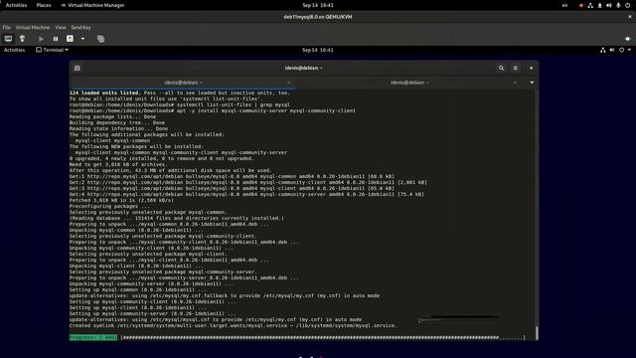Open new tab button in terminal
Image resolution: width=636 pixels, height=358 pixels.
(78, 69)
